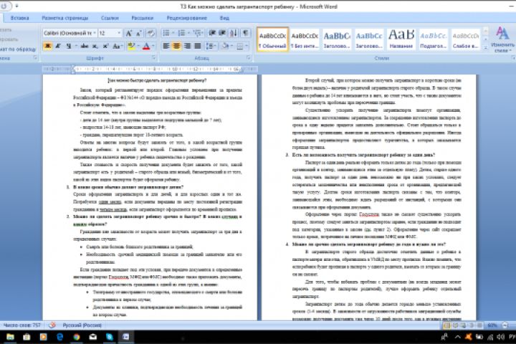Image resolution: width=516 pixels, height=344 pixels.
Task: Click the Изменить стили button
Action: [x=502, y=40]
